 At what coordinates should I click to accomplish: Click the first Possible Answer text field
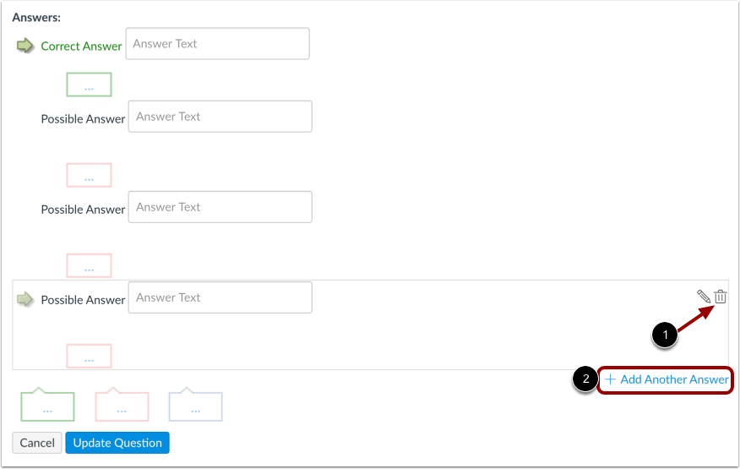(220, 116)
